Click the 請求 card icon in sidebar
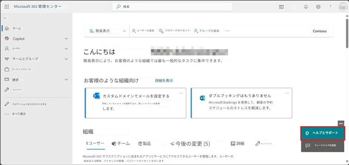The width and height of the screenshot is (349, 165). coord(7,79)
